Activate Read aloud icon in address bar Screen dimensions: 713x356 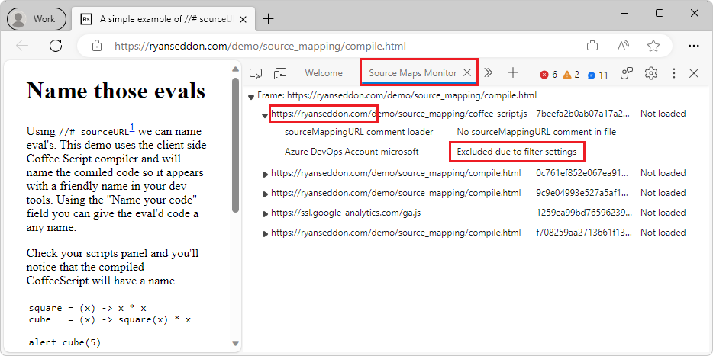[x=623, y=46]
